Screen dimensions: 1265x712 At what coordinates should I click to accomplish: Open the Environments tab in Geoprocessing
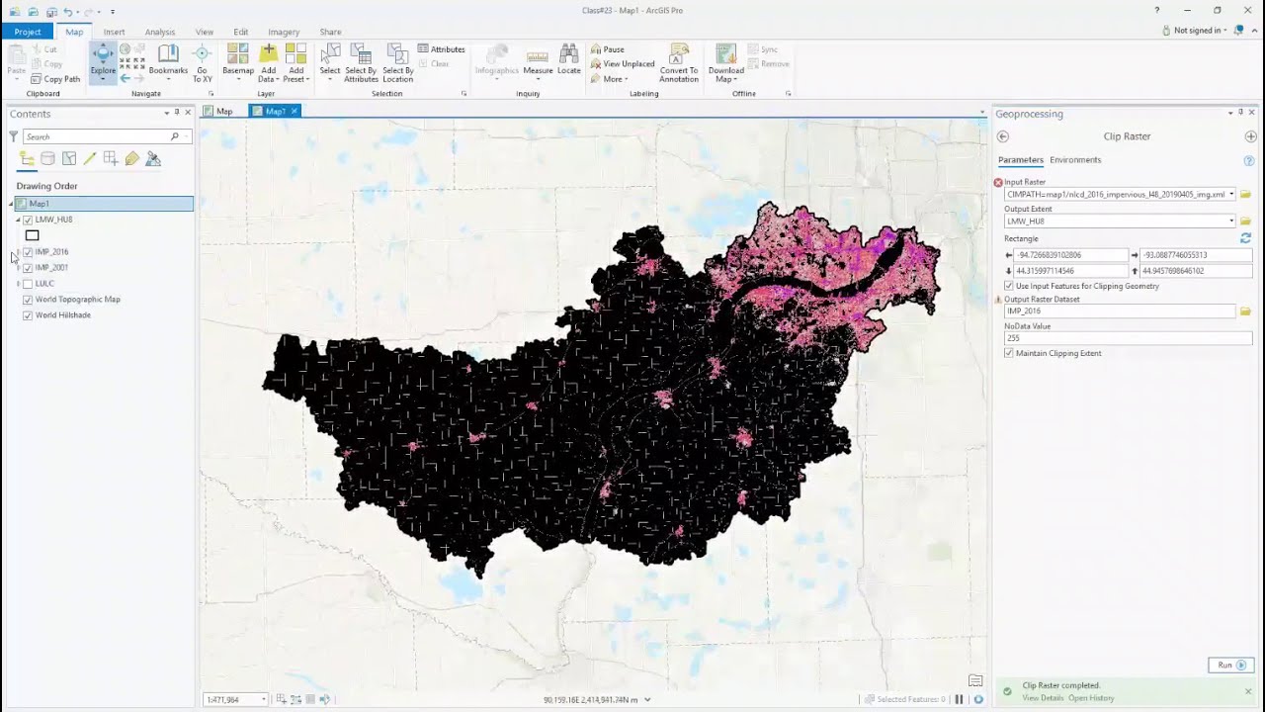coord(1075,160)
